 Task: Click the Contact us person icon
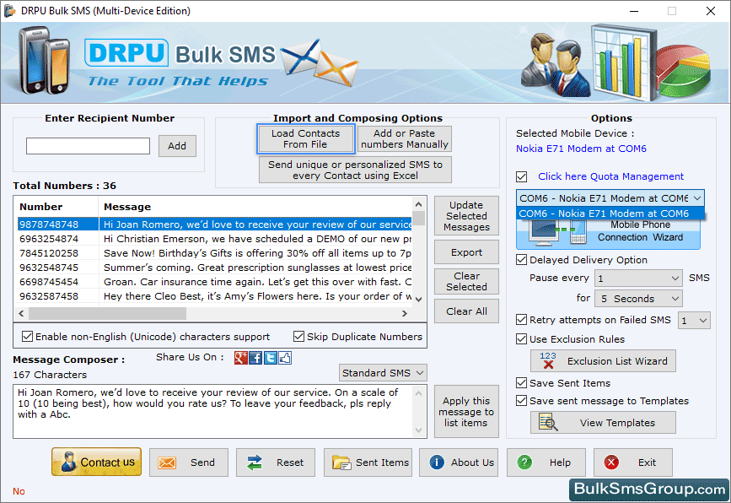(68, 462)
